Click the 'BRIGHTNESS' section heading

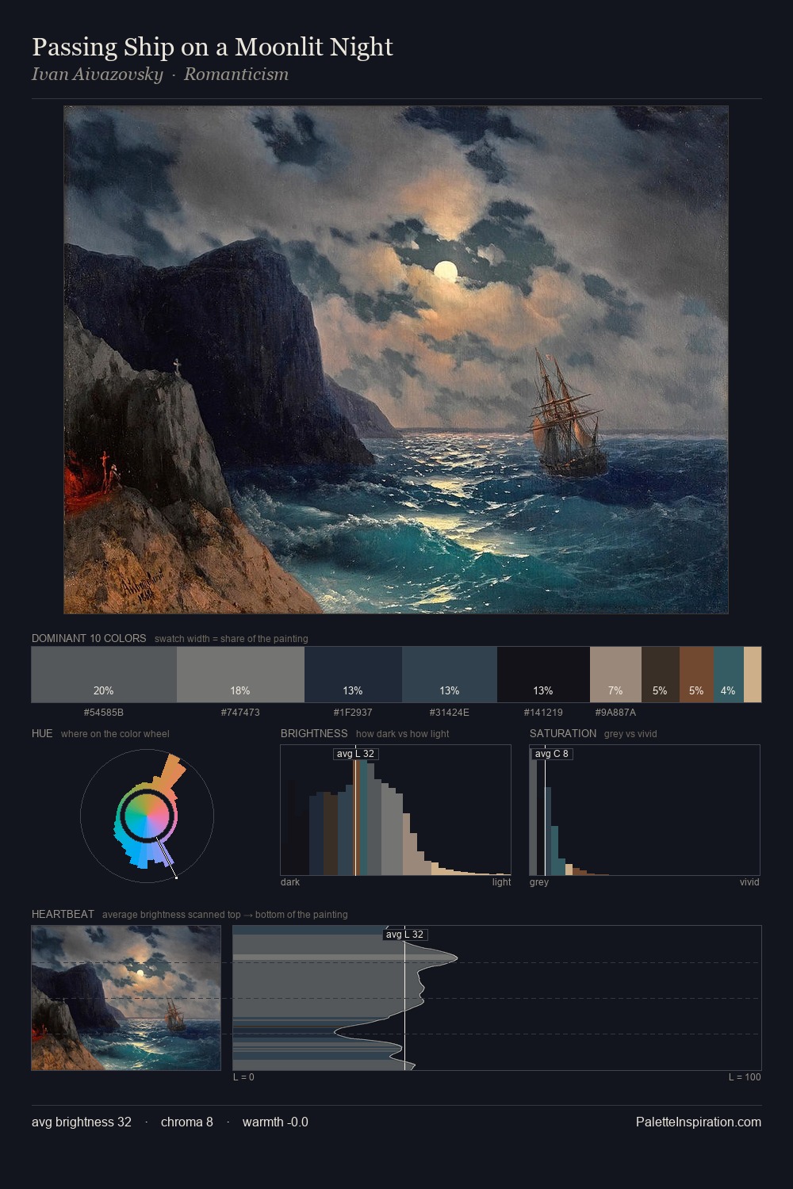pyautogui.click(x=314, y=733)
